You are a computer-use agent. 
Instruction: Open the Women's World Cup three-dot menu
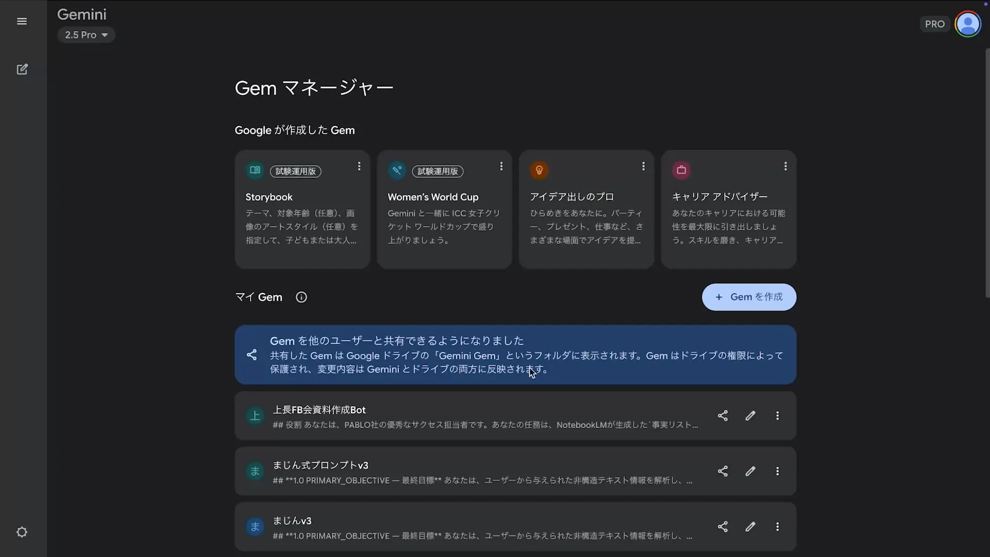tap(501, 166)
